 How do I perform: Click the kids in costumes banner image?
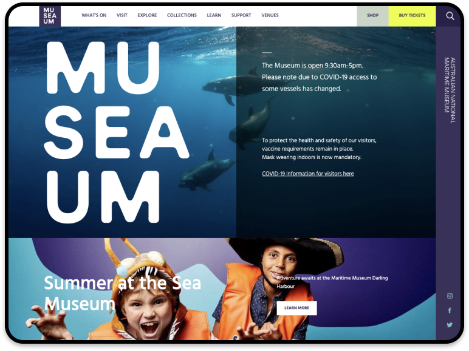[222, 289]
